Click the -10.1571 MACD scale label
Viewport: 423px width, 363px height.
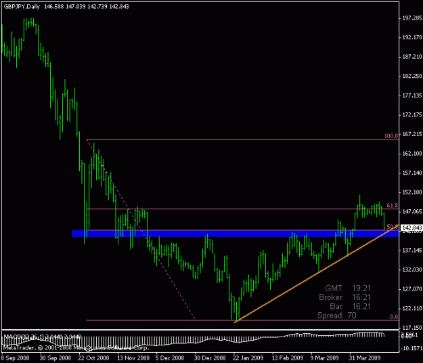[x=412, y=348]
